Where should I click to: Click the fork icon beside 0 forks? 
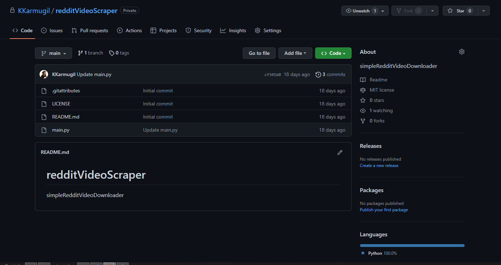pyautogui.click(x=363, y=121)
